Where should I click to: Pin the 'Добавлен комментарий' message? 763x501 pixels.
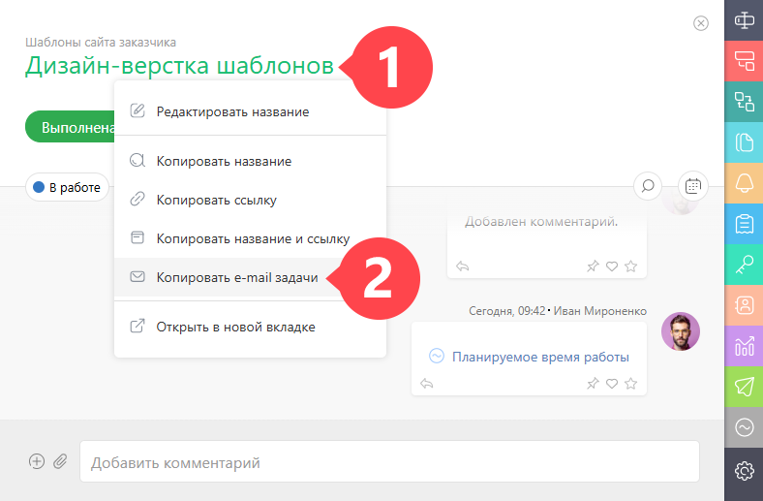click(x=593, y=266)
